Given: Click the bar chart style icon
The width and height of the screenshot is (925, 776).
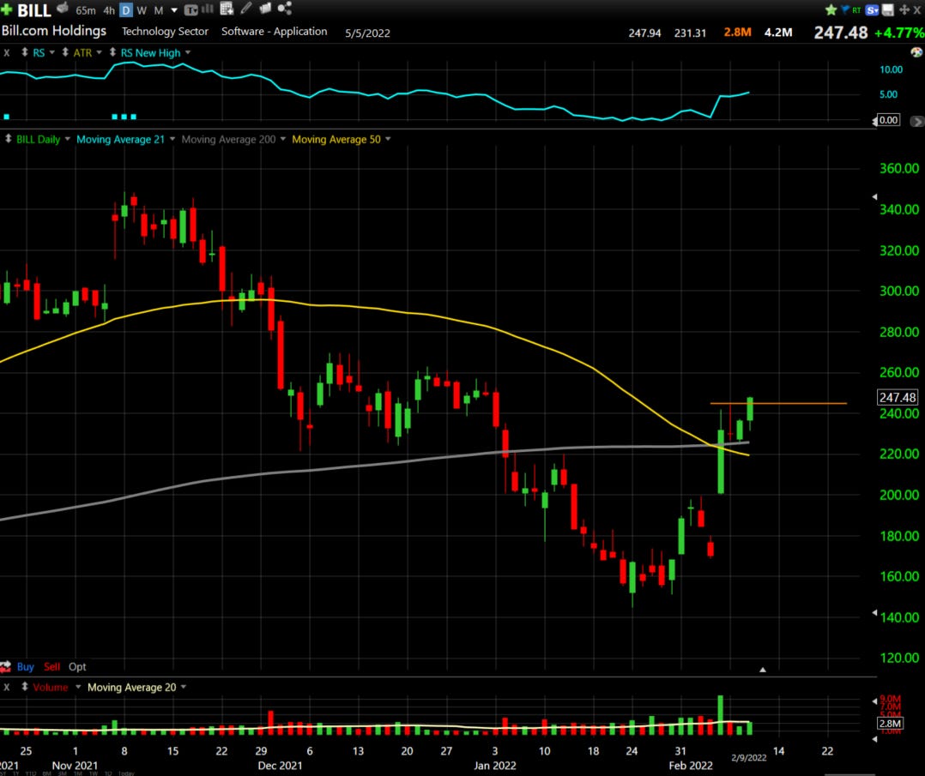Looking at the screenshot, I should coord(207,9).
